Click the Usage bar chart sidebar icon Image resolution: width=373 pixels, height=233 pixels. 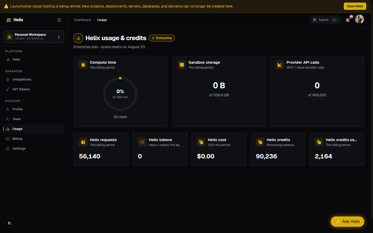(x=8, y=129)
